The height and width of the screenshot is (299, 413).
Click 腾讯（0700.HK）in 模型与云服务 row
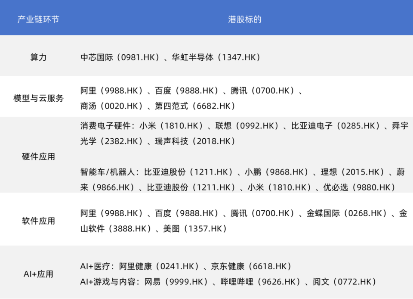coord(265,91)
